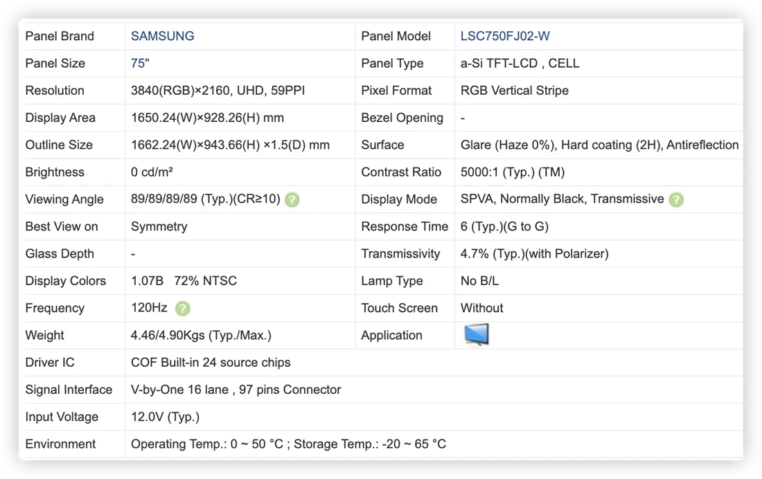This screenshot has height=479, width=762.
Task: Select the surface value starting 'Glare (Haze 0%)'
Action: (599, 145)
